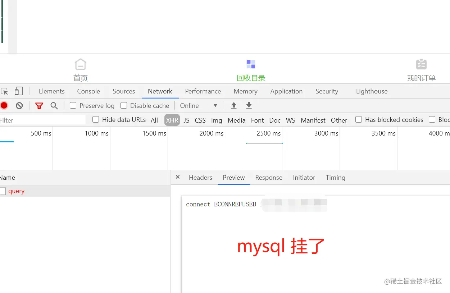Enable Preserve log checkbox
450x293 pixels.
[x=73, y=105]
